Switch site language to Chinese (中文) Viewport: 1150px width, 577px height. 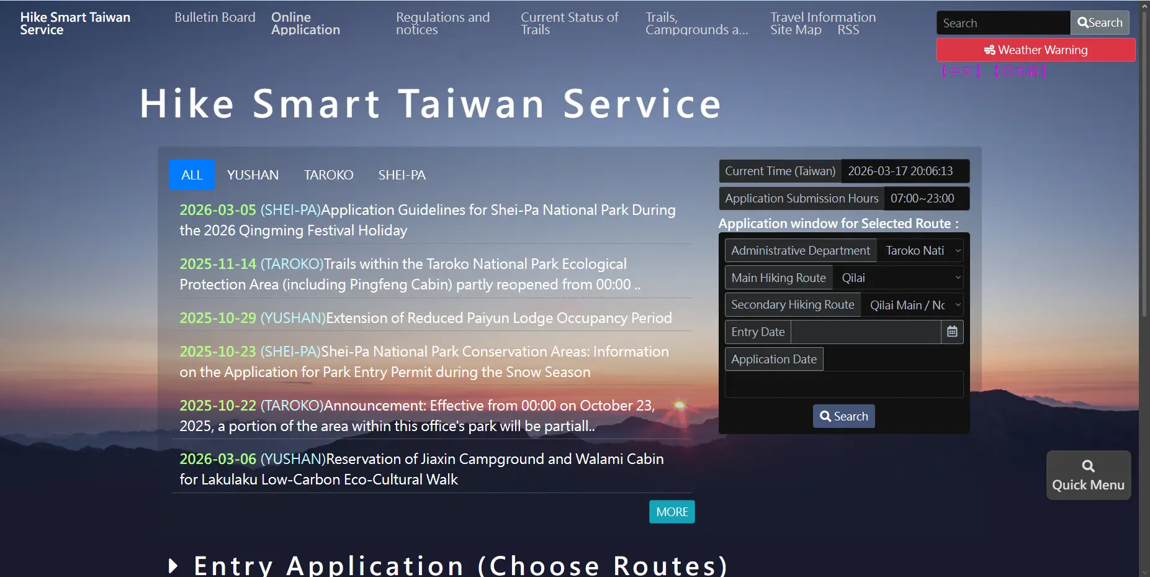961,71
